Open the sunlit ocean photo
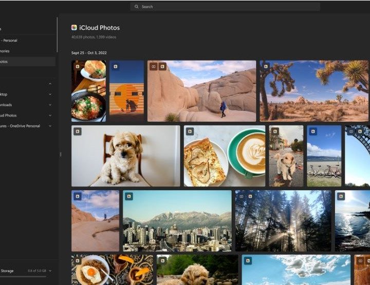Viewport: 370px width, 285px height. tap(353, 221)
